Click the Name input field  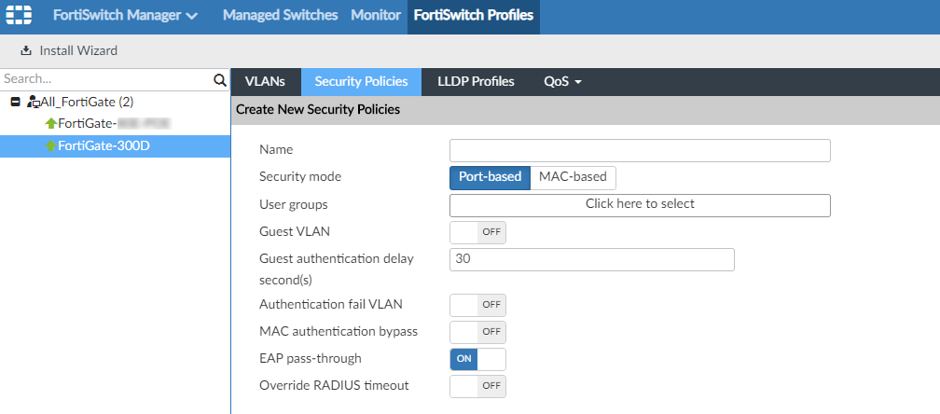click(x=639, y=150)
